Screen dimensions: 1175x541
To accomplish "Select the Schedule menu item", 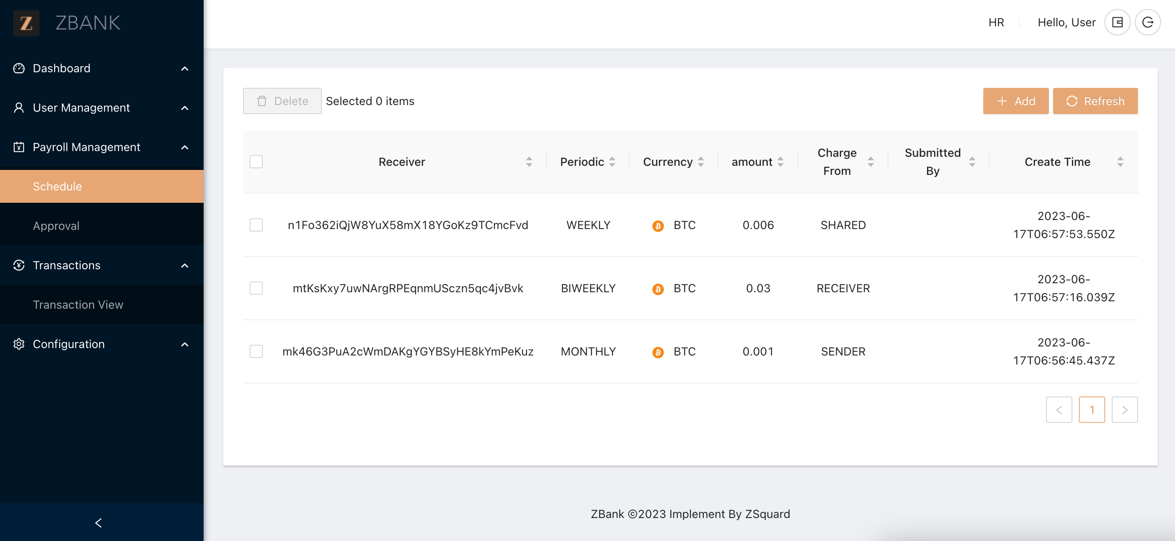I will point(102,186).
